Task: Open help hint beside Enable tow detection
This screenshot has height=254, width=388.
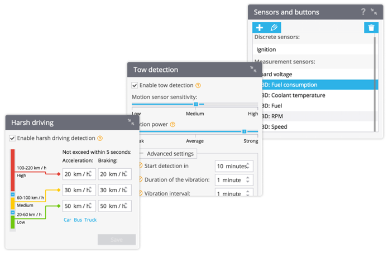Action: pos(198,85)
